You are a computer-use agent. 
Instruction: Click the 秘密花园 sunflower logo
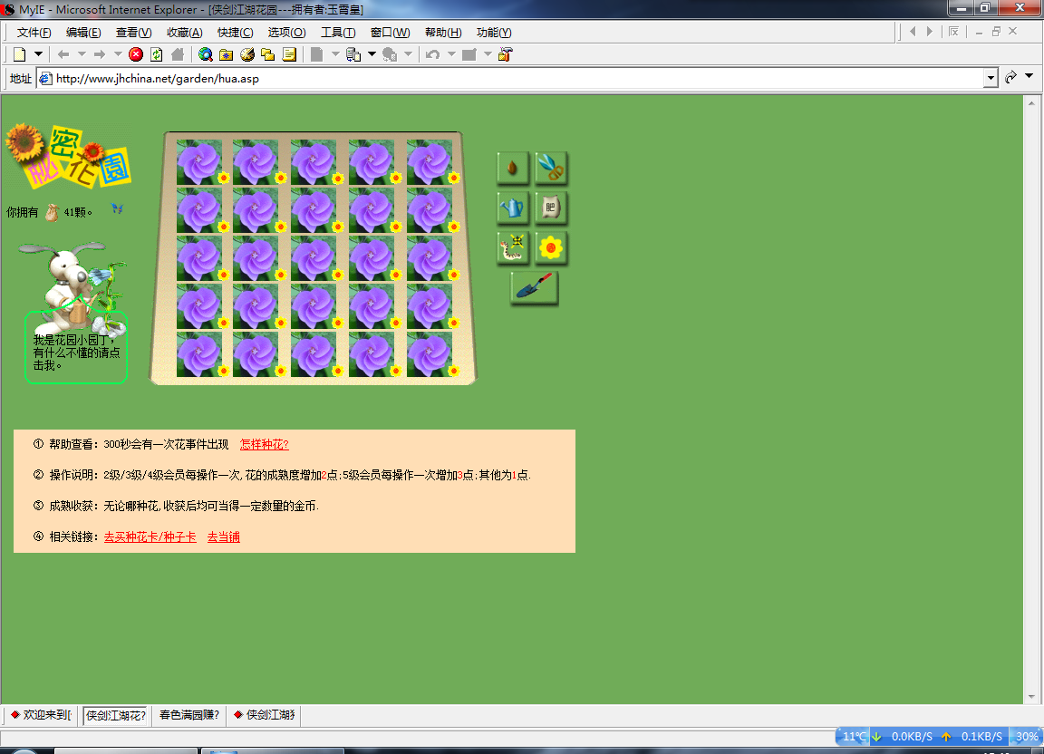click(68, 157)
